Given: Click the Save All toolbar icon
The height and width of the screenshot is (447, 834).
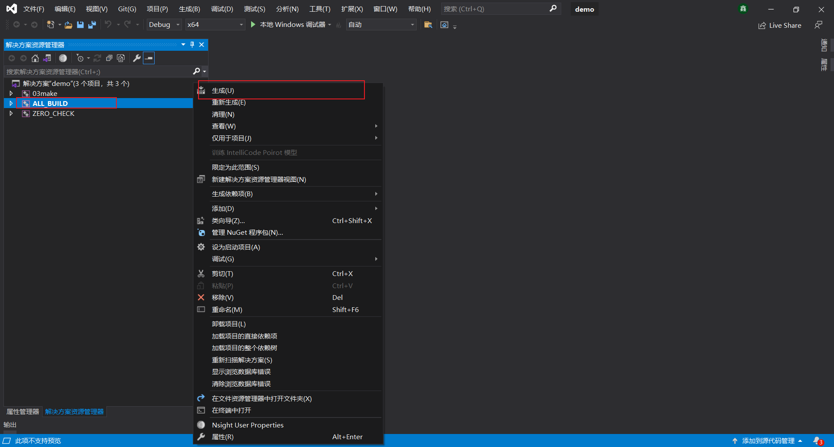Looking at the screenshot, I should point(92,25).
